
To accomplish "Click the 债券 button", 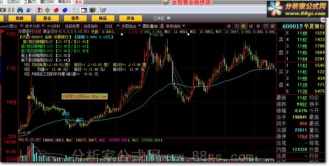I will pyautogui.click(x=75, y=18).
